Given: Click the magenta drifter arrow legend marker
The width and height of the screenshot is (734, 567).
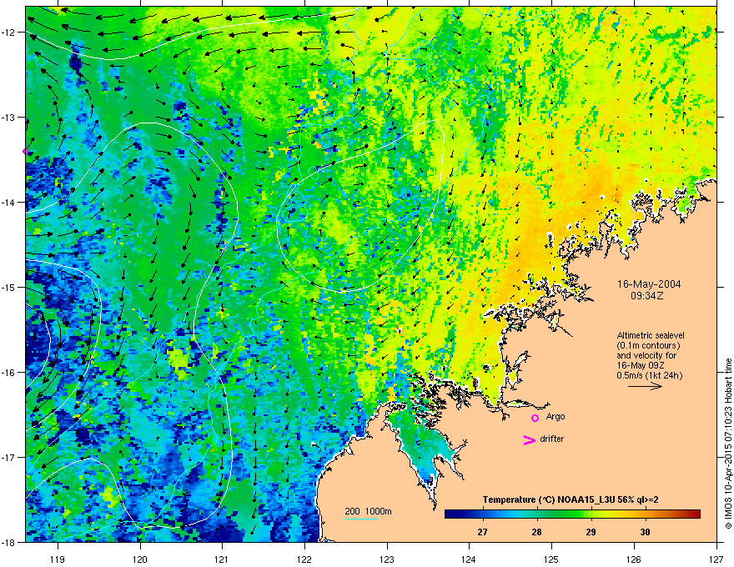Looking at the screenshot, I should [529, 439].
